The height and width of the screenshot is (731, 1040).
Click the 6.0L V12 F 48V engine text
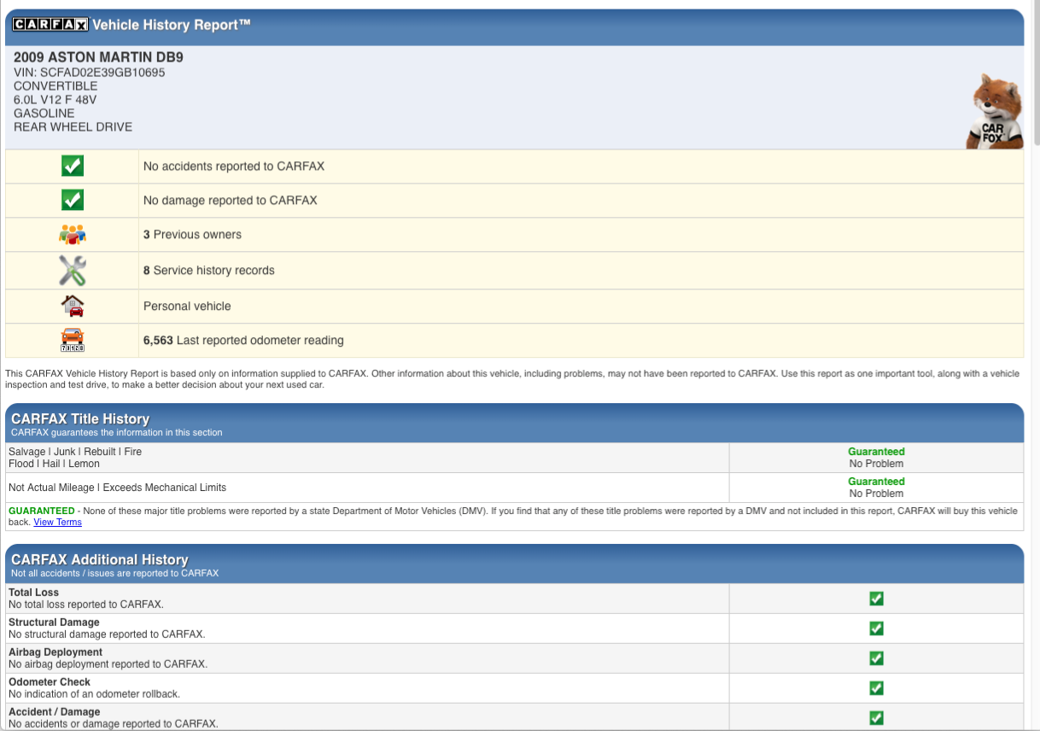coord(56,100)
